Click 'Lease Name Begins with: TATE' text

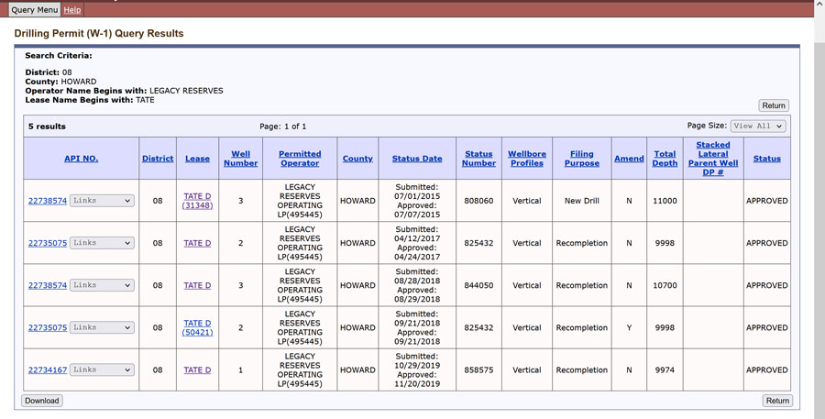pyautogui.click(x=90, y=100)
